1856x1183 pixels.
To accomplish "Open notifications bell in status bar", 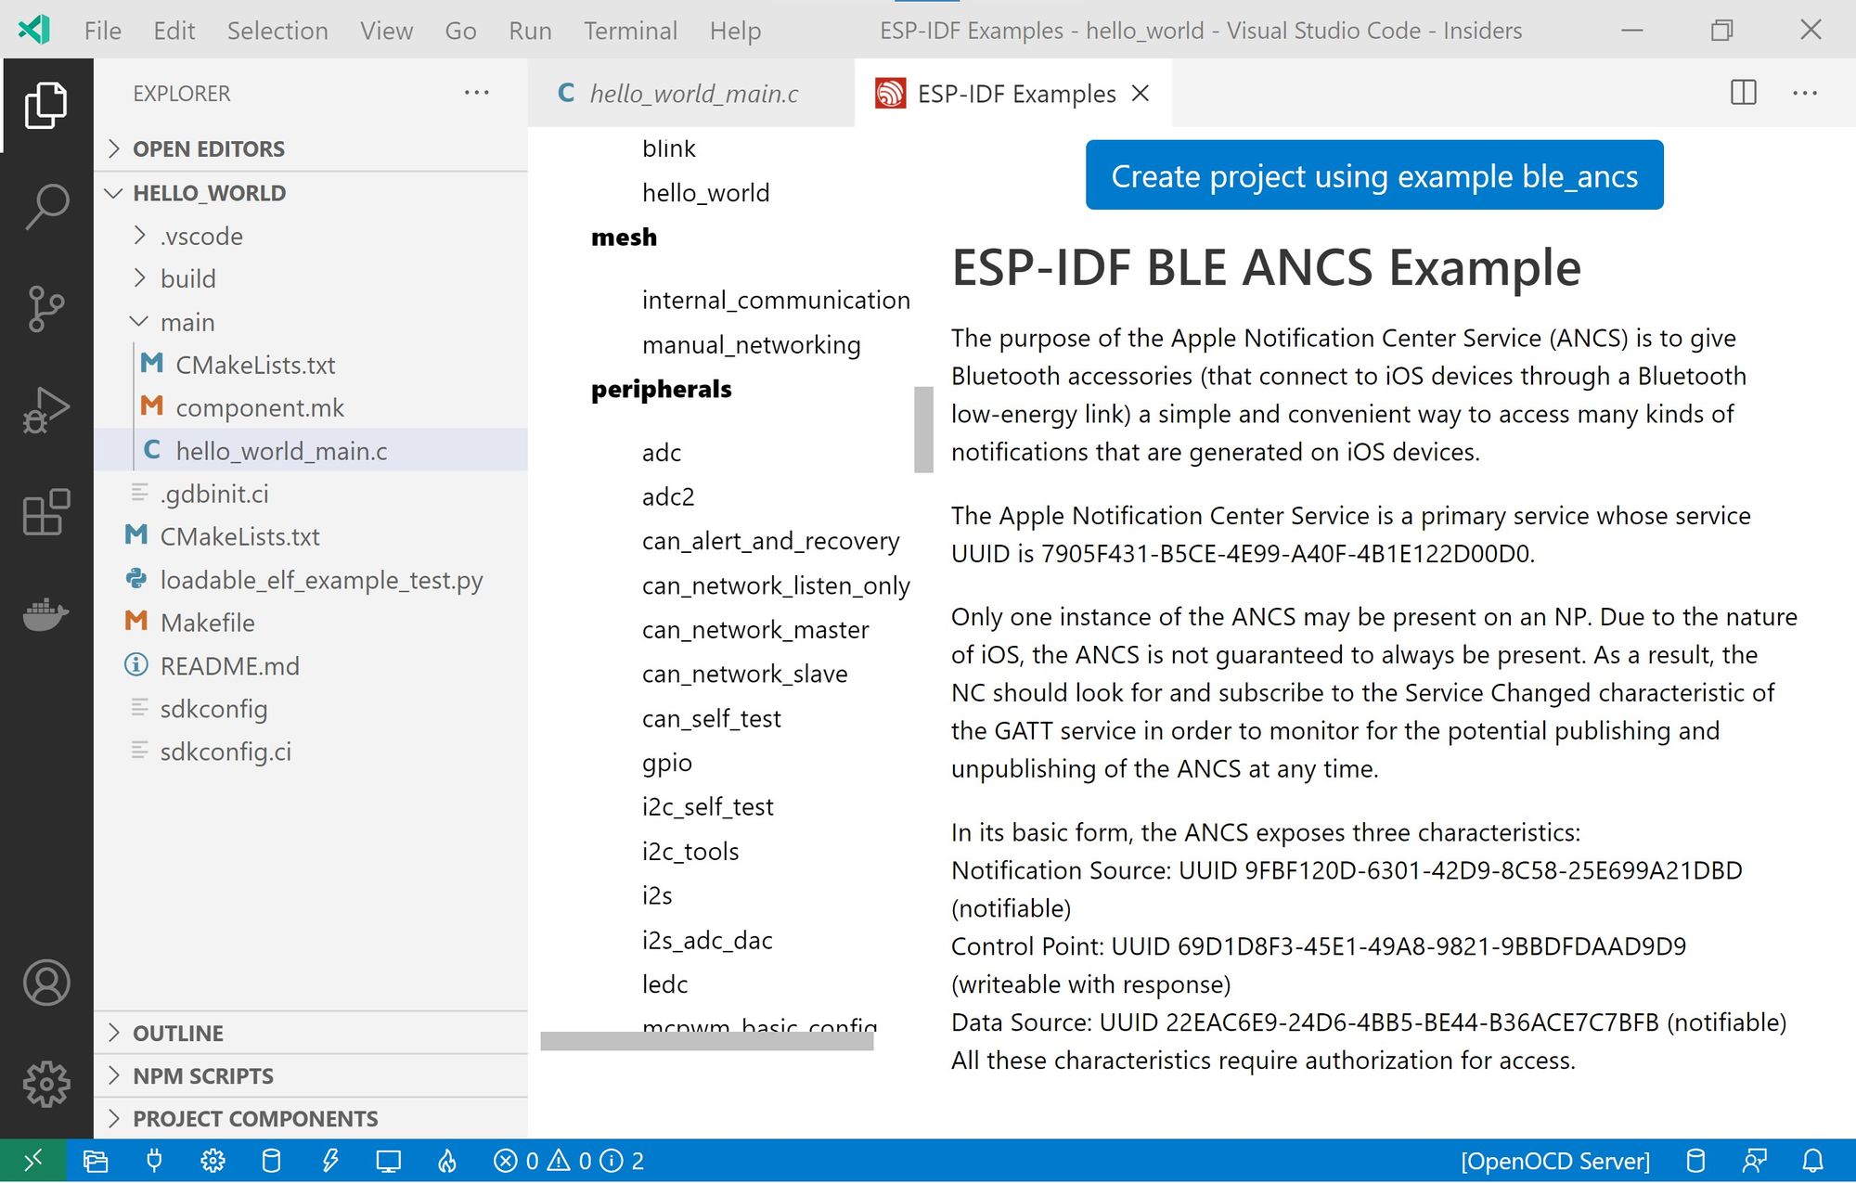I will tap(1812, 1161).
